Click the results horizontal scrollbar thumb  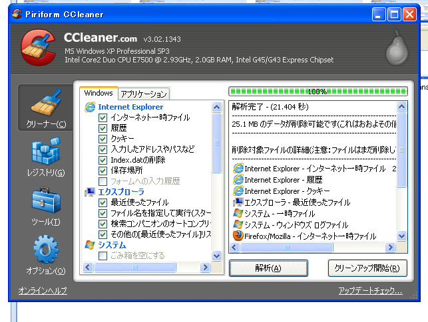pos(286,247)
